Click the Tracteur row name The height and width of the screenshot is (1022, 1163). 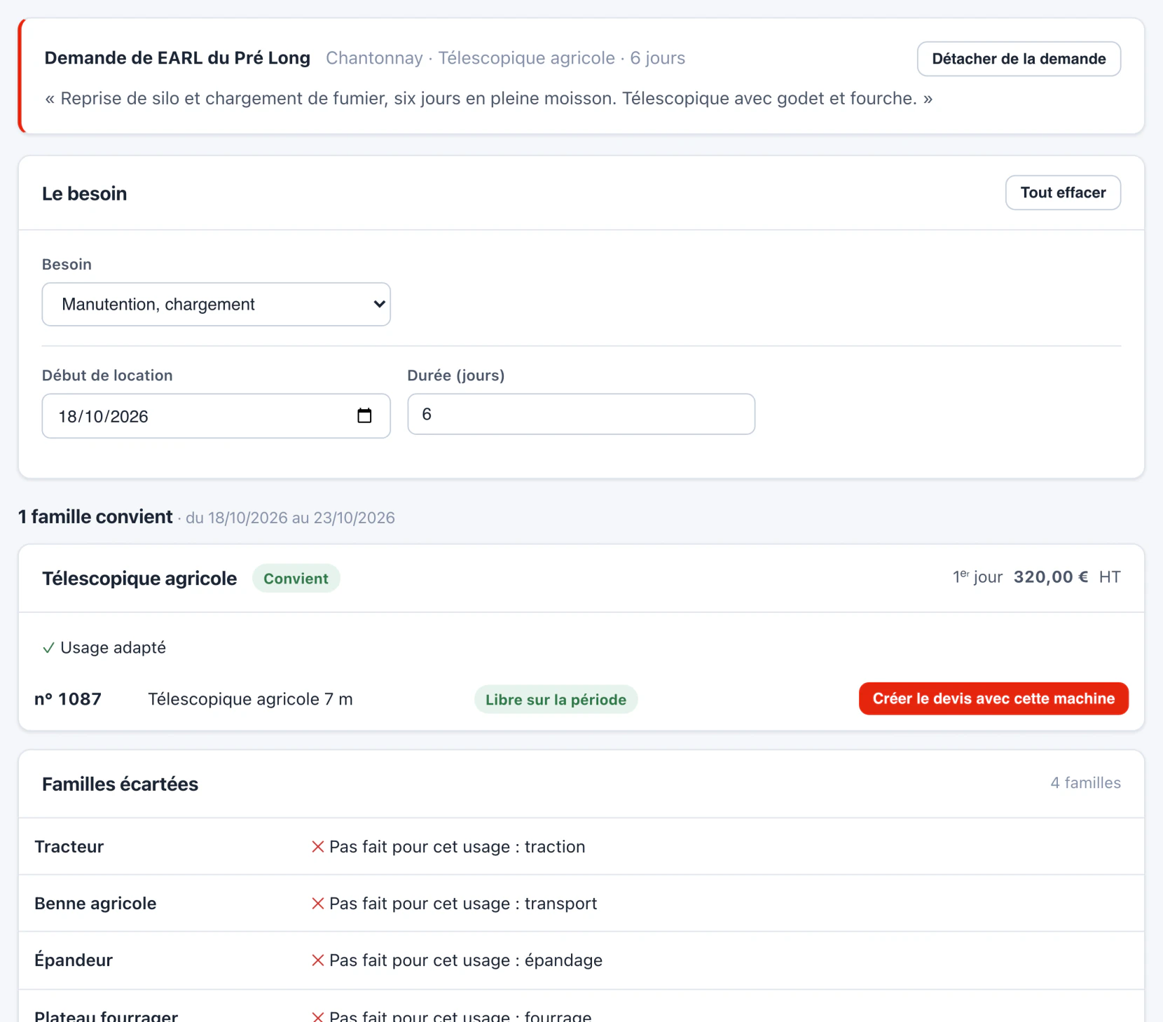coord(69,847)
